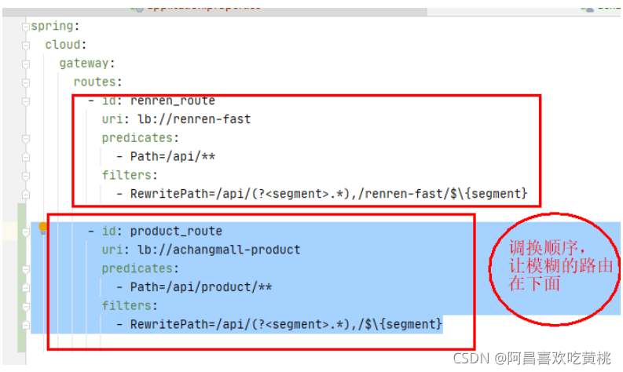
Task: Click the 'product_route' id value
Action: (x=176, y=231)
